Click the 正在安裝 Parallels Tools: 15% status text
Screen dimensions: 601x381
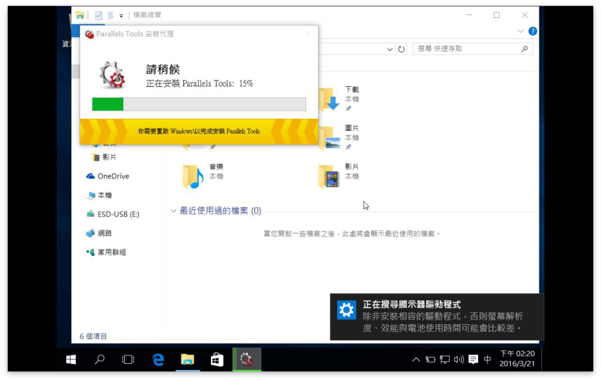pyautogui.click(x=200, y=84)
